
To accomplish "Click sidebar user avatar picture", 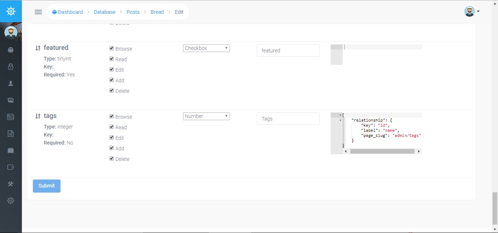I will tap(11, 32).
